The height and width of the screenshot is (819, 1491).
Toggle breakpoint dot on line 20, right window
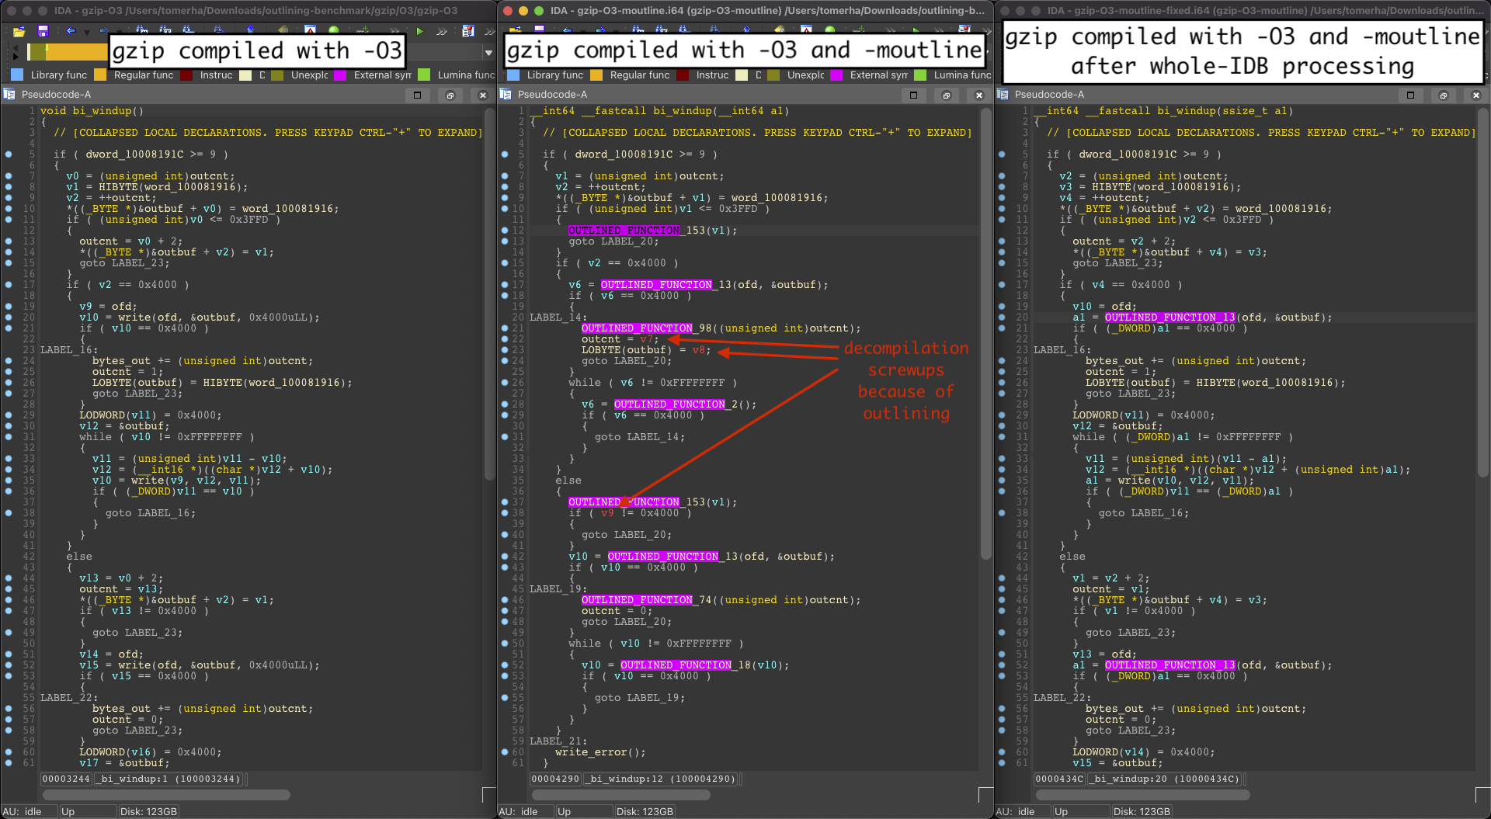[1002, 318]
